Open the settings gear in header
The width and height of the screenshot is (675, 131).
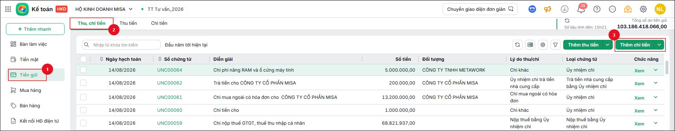point(643,9)
